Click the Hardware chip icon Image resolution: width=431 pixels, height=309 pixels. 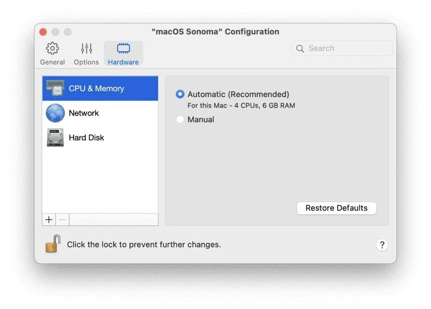(x=123, y=48)
